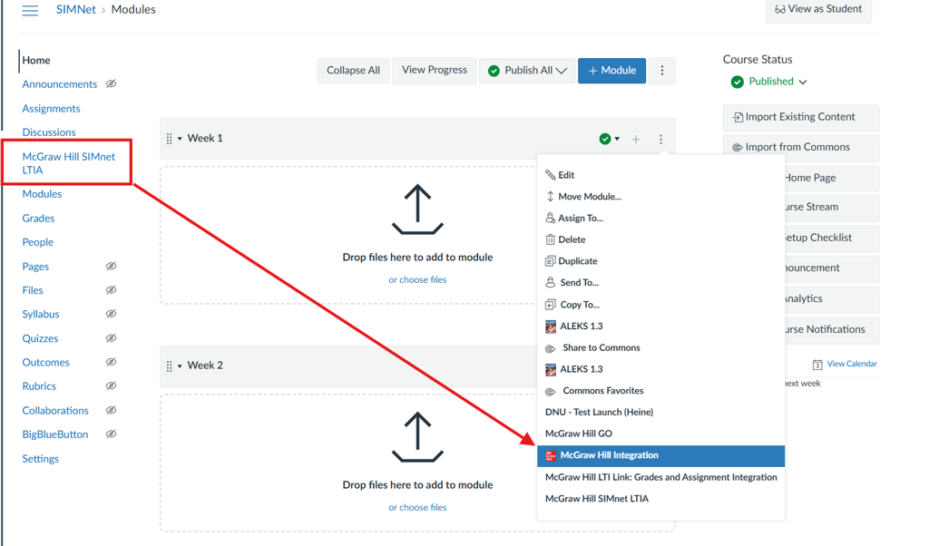This screenshot has width=929, height=546.
Task: Click the upload arrow icon in Week 2
Action: [x=417, y=437]
